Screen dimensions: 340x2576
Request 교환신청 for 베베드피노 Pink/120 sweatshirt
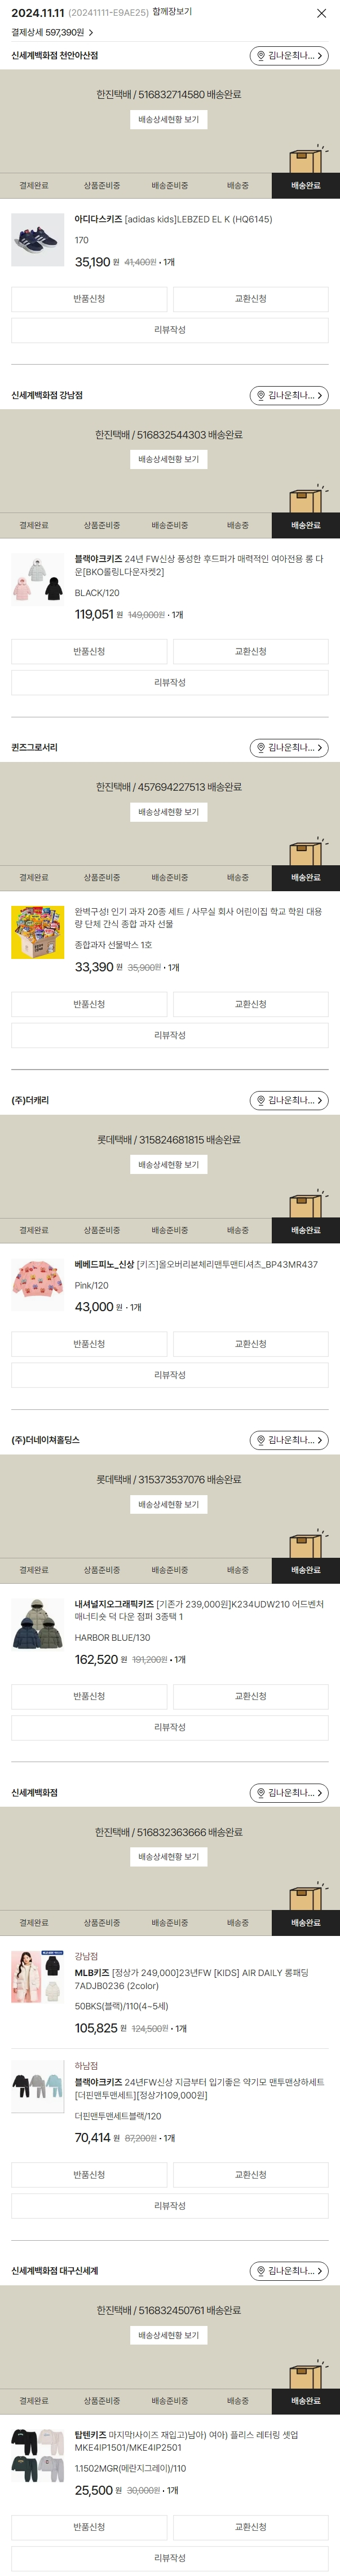(250, 1344)
